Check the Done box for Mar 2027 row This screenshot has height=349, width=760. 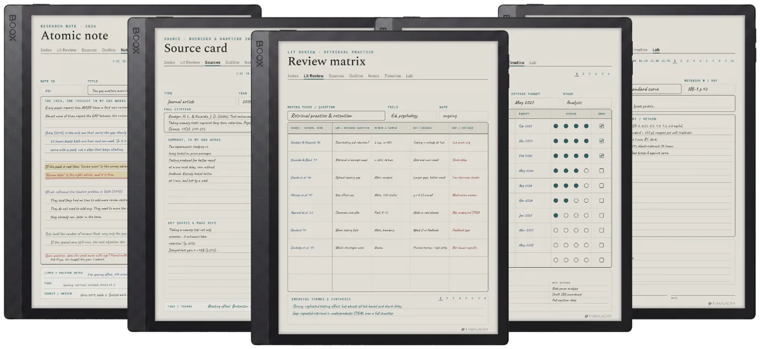coord(602,230)
